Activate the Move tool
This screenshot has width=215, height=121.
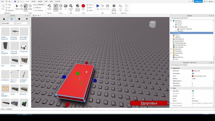tap(21, 7)
